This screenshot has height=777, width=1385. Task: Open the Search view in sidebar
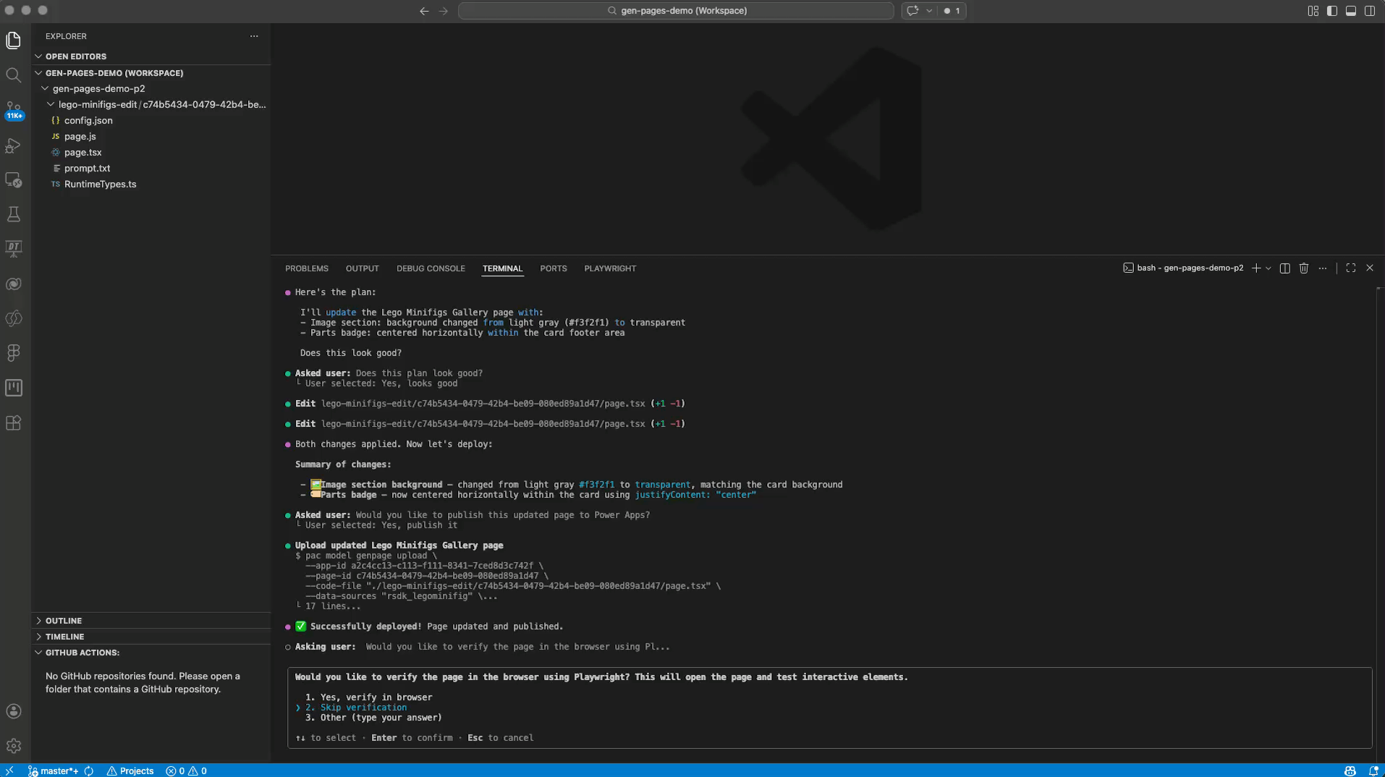14,75
